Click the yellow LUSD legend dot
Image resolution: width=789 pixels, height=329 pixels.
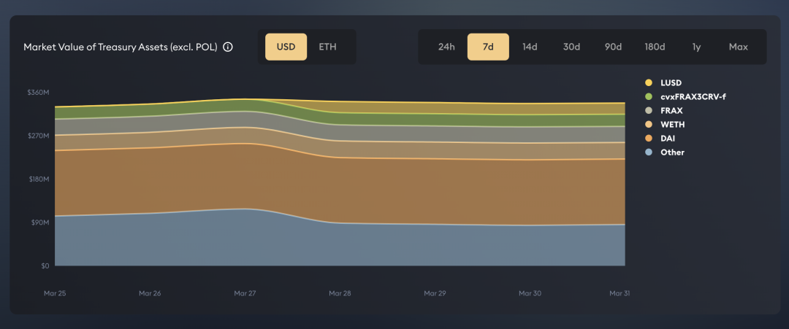pos(649,82)
